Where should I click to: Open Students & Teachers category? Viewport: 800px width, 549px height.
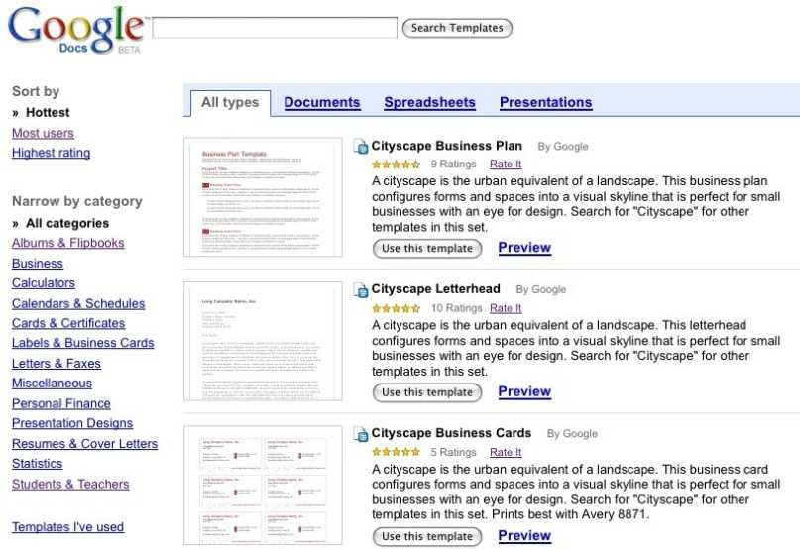[x=70, y=484]
